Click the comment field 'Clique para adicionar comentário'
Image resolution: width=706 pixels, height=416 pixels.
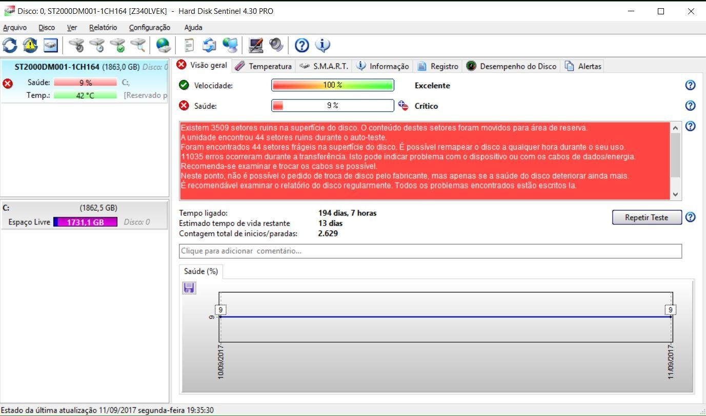[430, 251]
